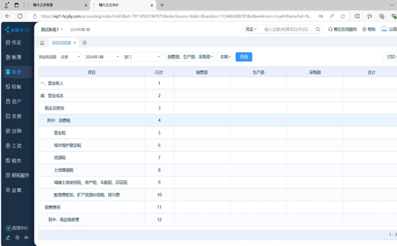Image resolution: width=397 pixels, height=246 pixels.
Task: Open 设置 (settings) in the sidebar
Action: tap(14, 190)
